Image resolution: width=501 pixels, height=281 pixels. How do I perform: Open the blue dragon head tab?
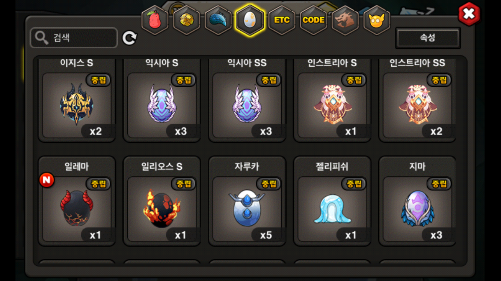click(x=218, y=20)
